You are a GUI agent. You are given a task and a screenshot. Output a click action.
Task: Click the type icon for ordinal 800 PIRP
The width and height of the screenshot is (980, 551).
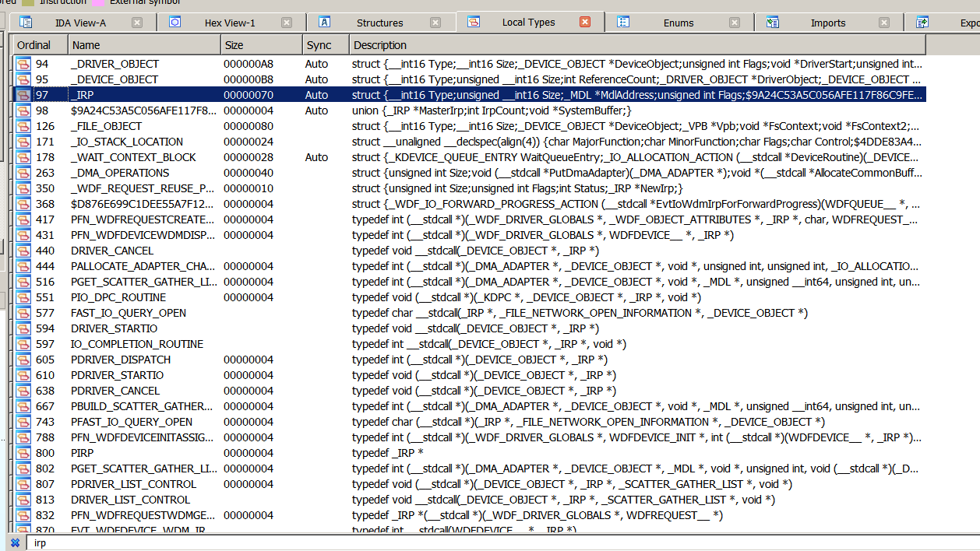click(x=23, y=453)
